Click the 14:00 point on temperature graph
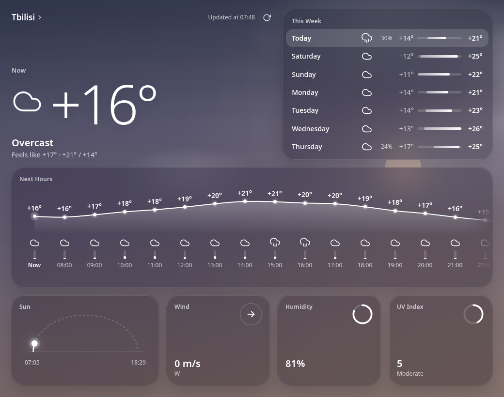The image size is (504, 397). 245,201
